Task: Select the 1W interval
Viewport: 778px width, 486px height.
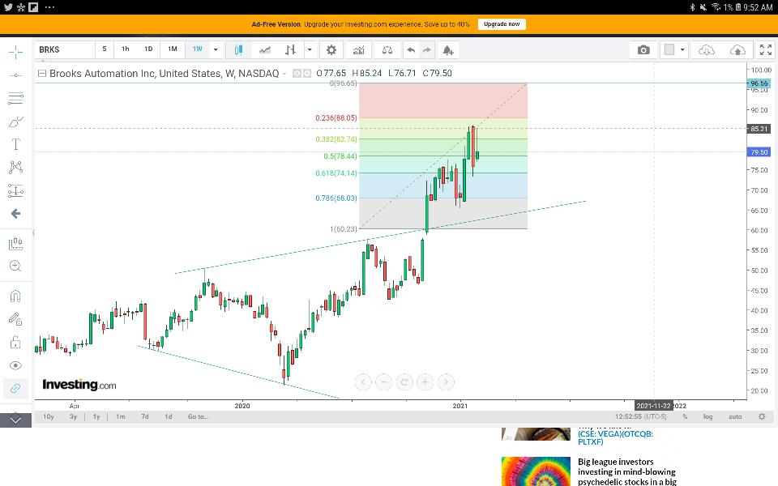Action: point(198,49)
